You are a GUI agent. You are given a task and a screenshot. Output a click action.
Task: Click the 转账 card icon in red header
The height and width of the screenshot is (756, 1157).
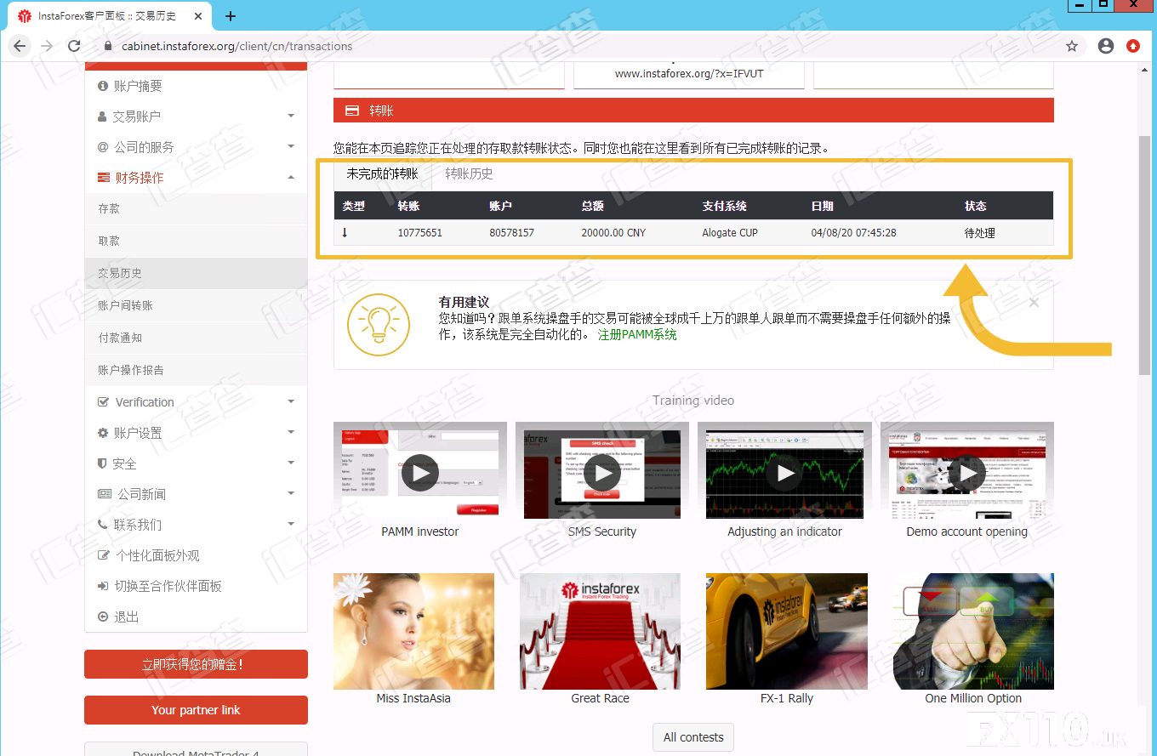pyautogui.click(x=352, y=111)
